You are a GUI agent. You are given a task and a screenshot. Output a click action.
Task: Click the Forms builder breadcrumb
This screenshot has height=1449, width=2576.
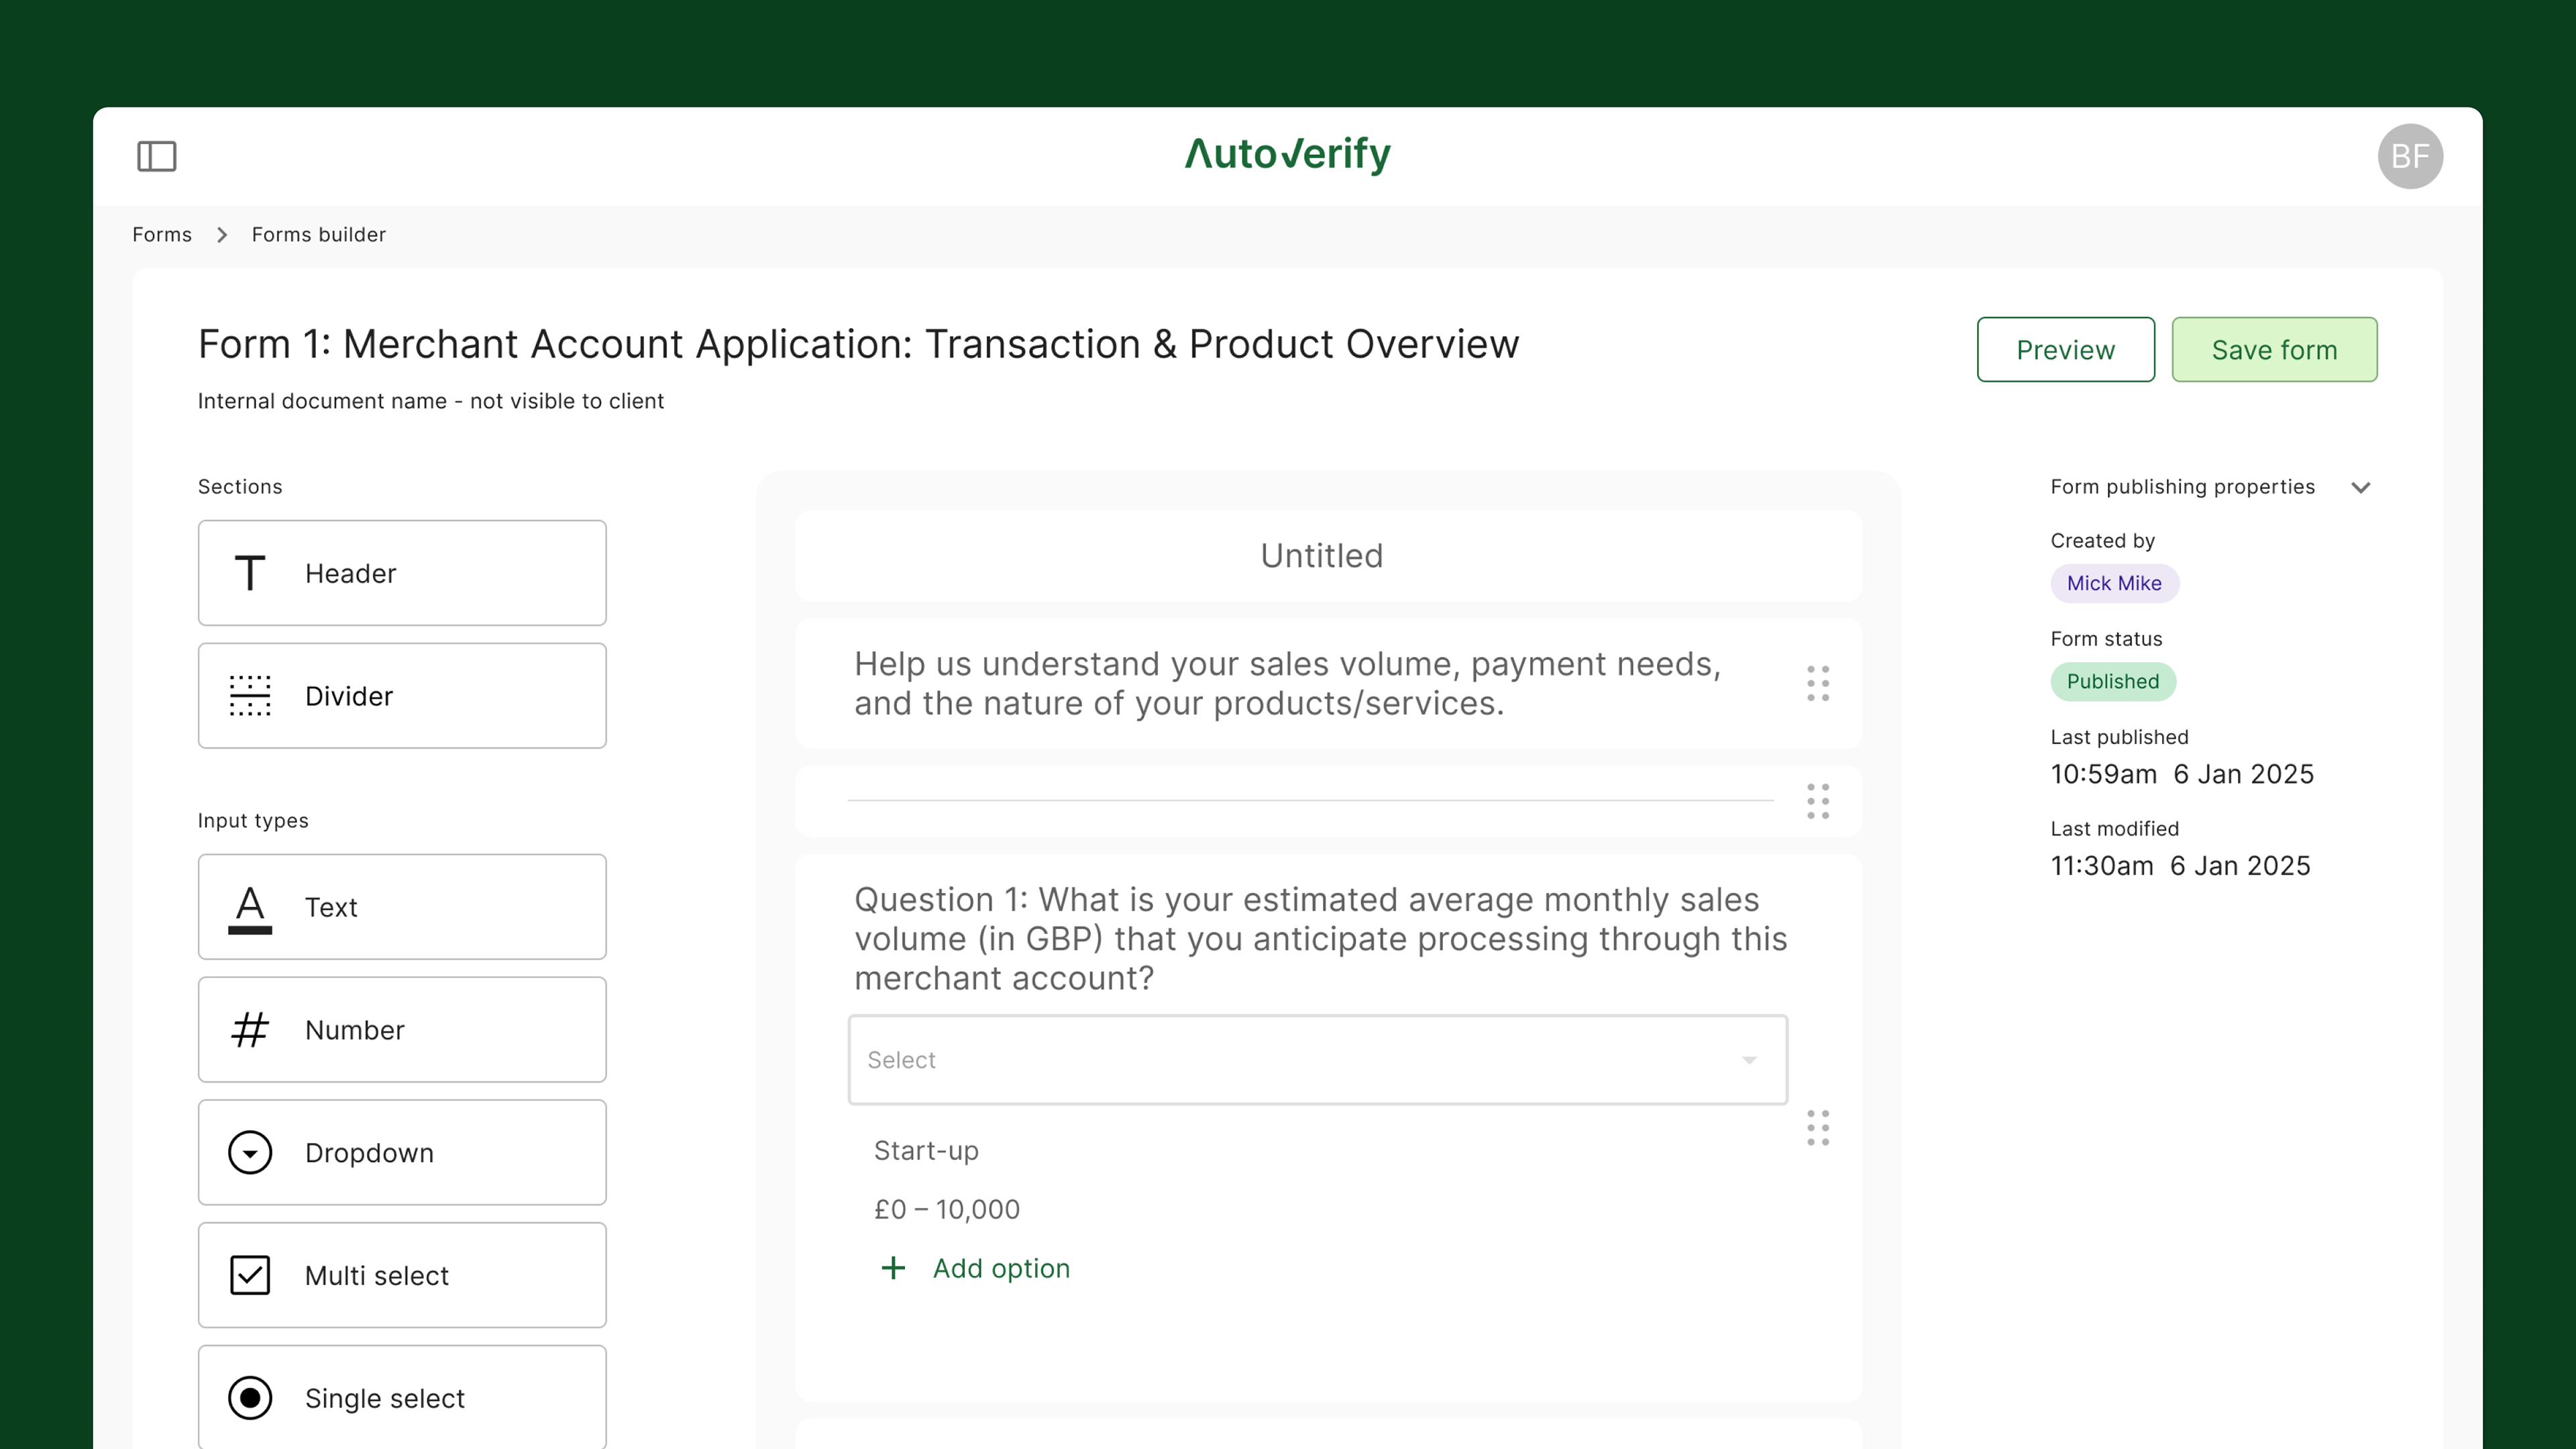tap(318, 235)
